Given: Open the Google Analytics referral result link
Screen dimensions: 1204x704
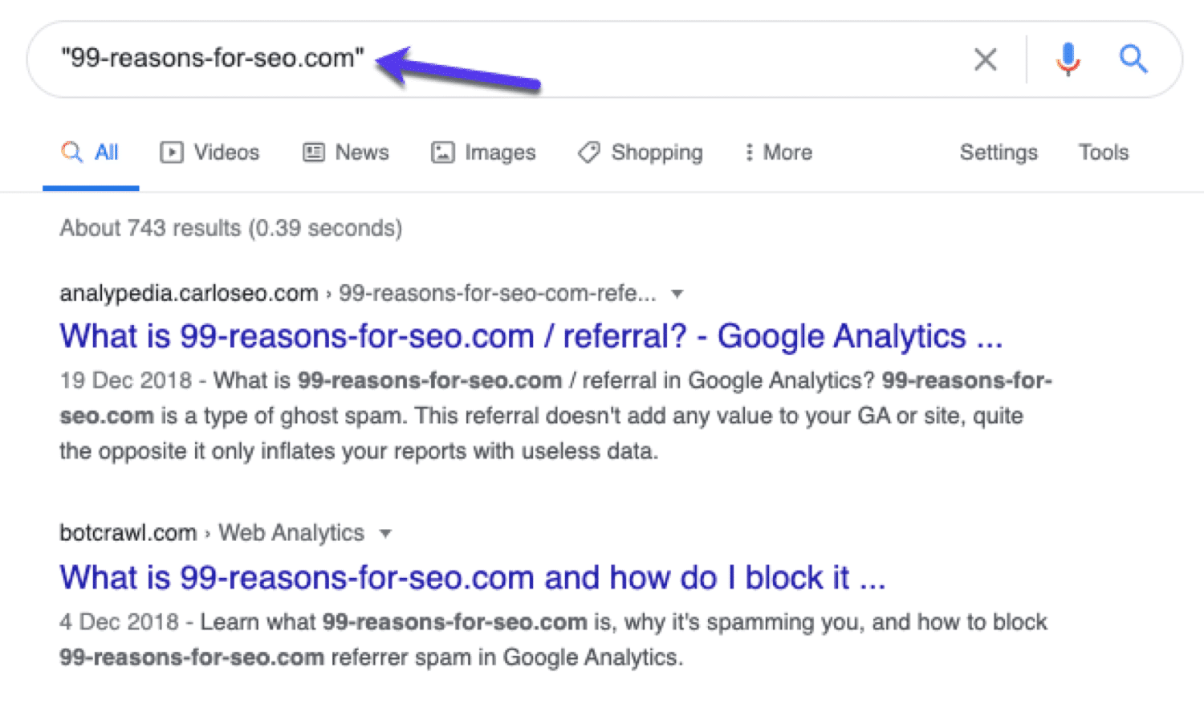Looking at the screenshot, I should click(530, 336).
